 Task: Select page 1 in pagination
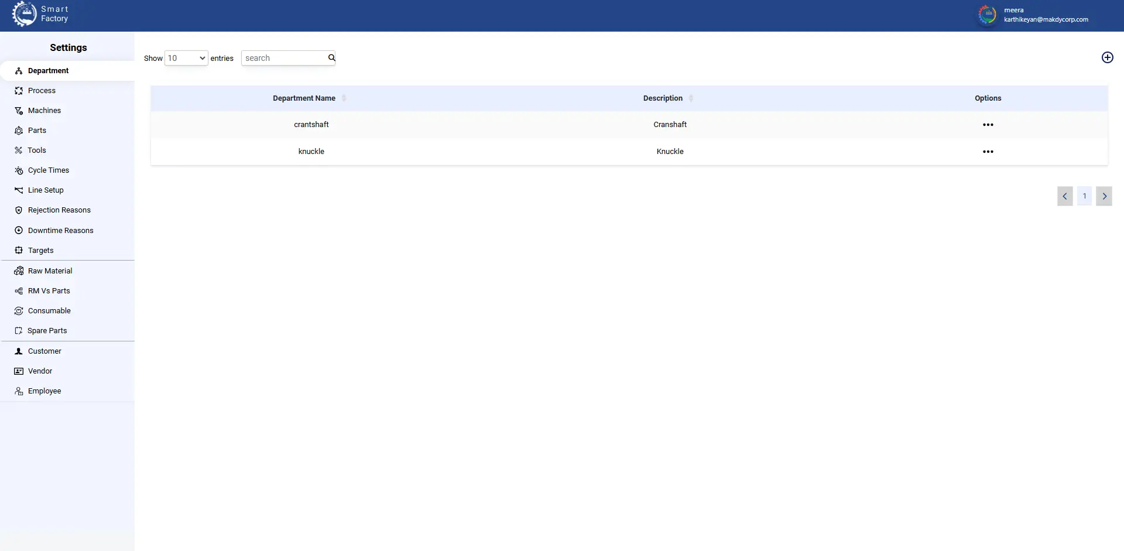[x=1084, y=196]
